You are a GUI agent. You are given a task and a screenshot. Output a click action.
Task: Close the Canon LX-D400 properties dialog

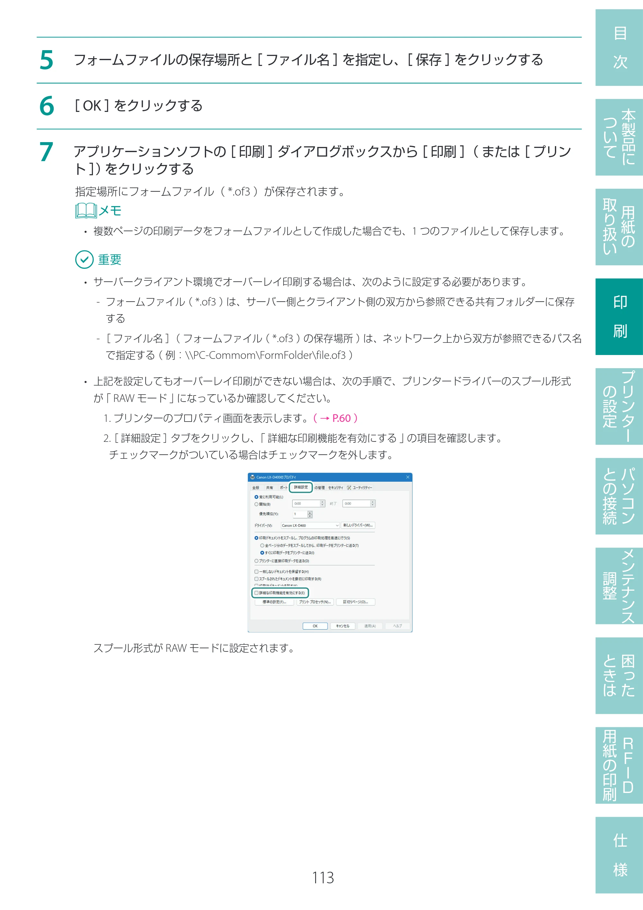(408, 477)
